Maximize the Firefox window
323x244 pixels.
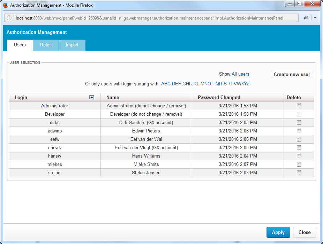(299, 4)
